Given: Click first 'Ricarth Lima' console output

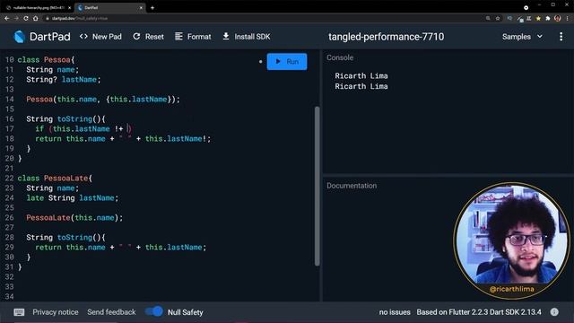Looking at the screenshot, I should point(361,75).
